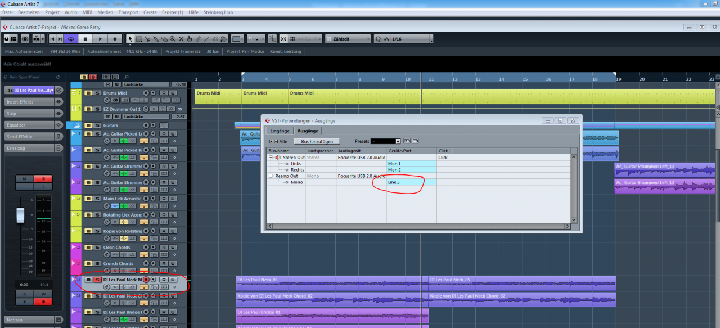The width and height of the screenshot is (720, 328).
Task: Deactivate all mute states global M button
Action: [84, 77]
